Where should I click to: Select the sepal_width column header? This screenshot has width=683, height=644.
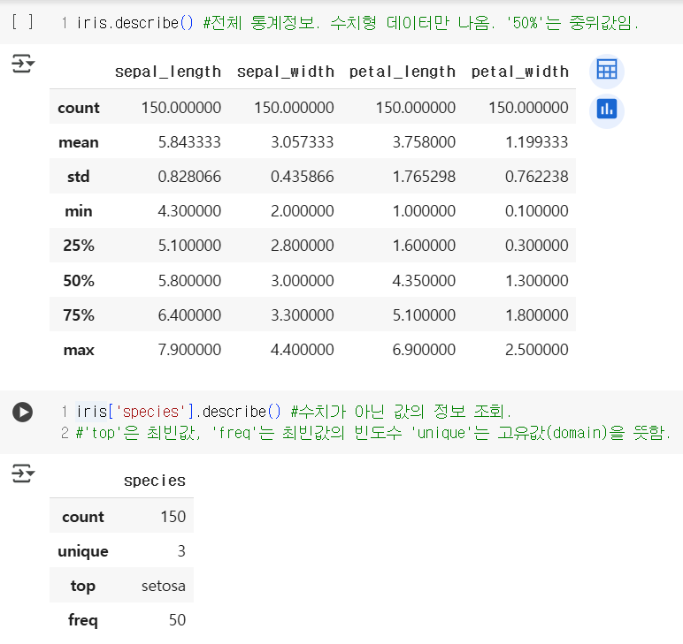(x=285, y=72)
